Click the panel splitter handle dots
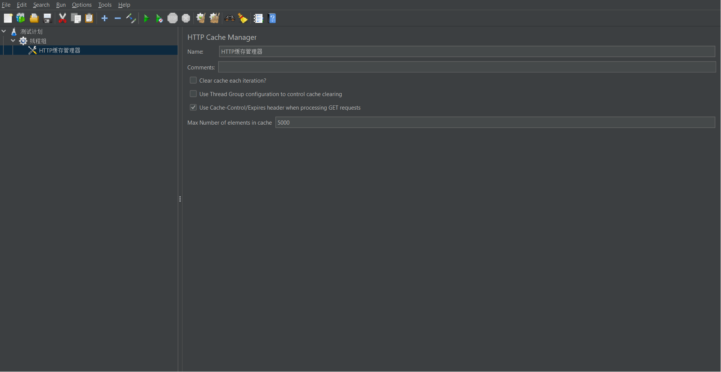 pyautogui.click(x=180, y=199)
